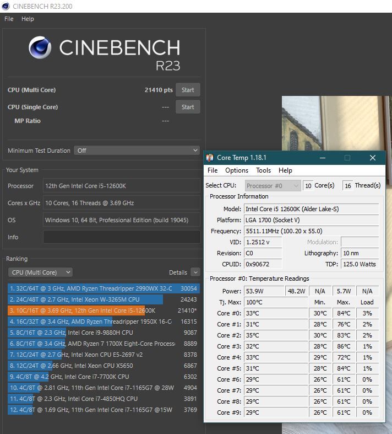The height and width of the screenshot is (434, 392).
Task: Click the Tj. Max 100°C value
Action: [276, 302]
